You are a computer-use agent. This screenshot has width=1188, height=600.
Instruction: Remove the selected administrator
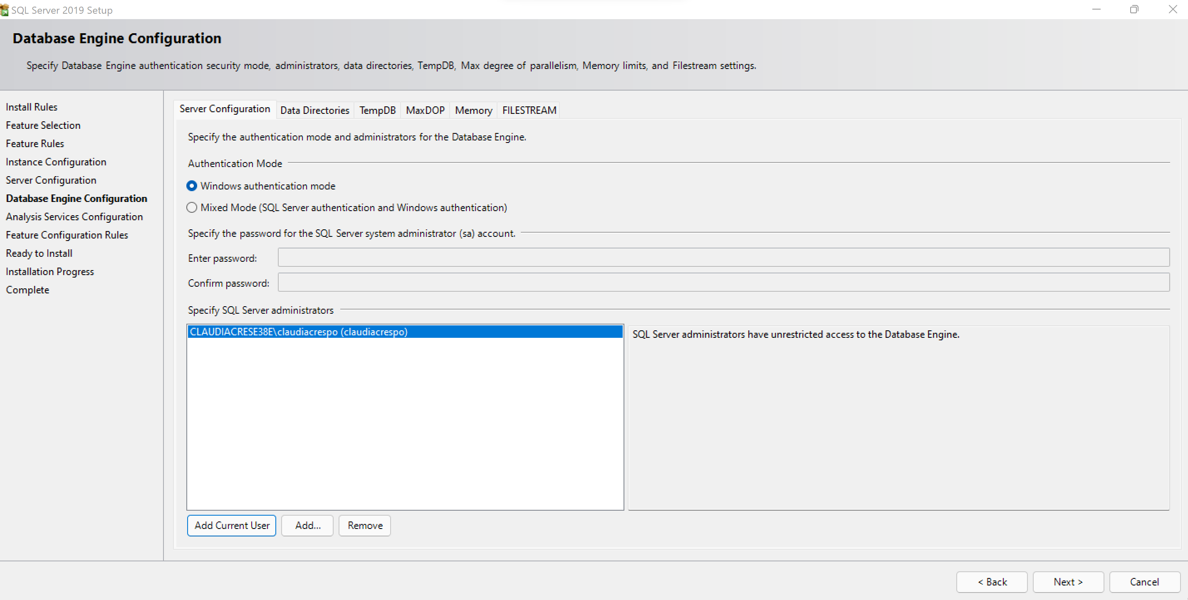point(365,525)
